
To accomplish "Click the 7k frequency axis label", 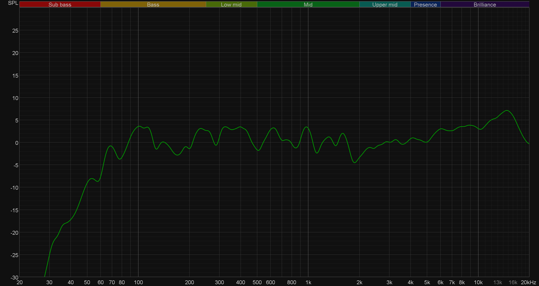I will (452, 283).
